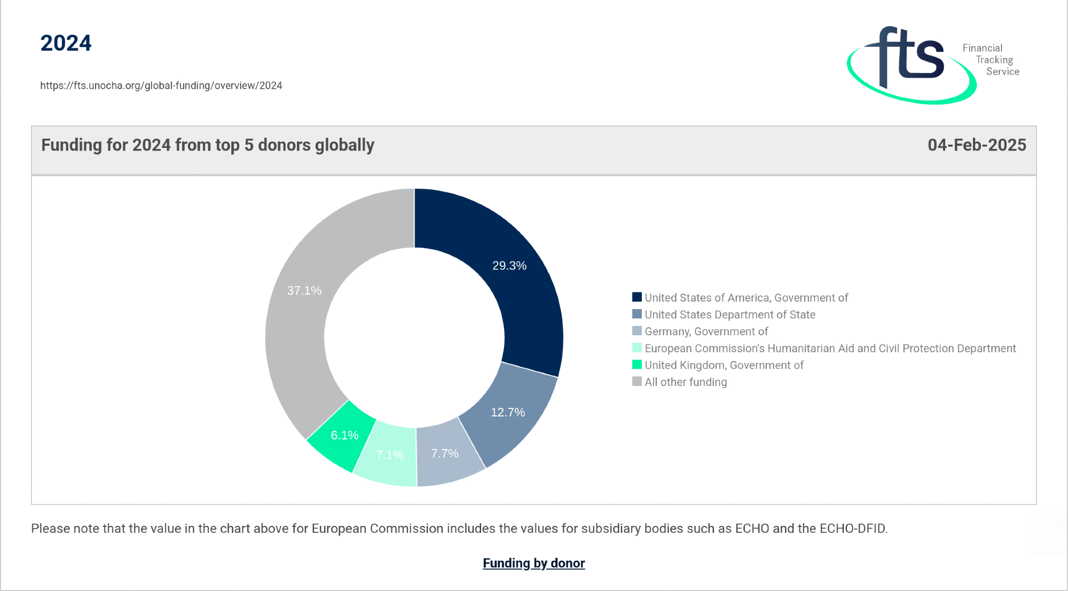
Task: Click the All other funding legend swatch
Action: point(637,382)
